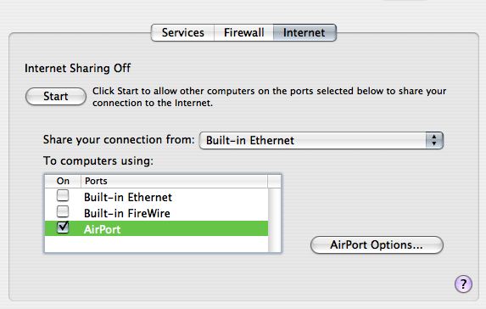Viewport: 486px width, 309px height.
Task: Click the Internet Sharing Off status label
Action: click(77, 68)
